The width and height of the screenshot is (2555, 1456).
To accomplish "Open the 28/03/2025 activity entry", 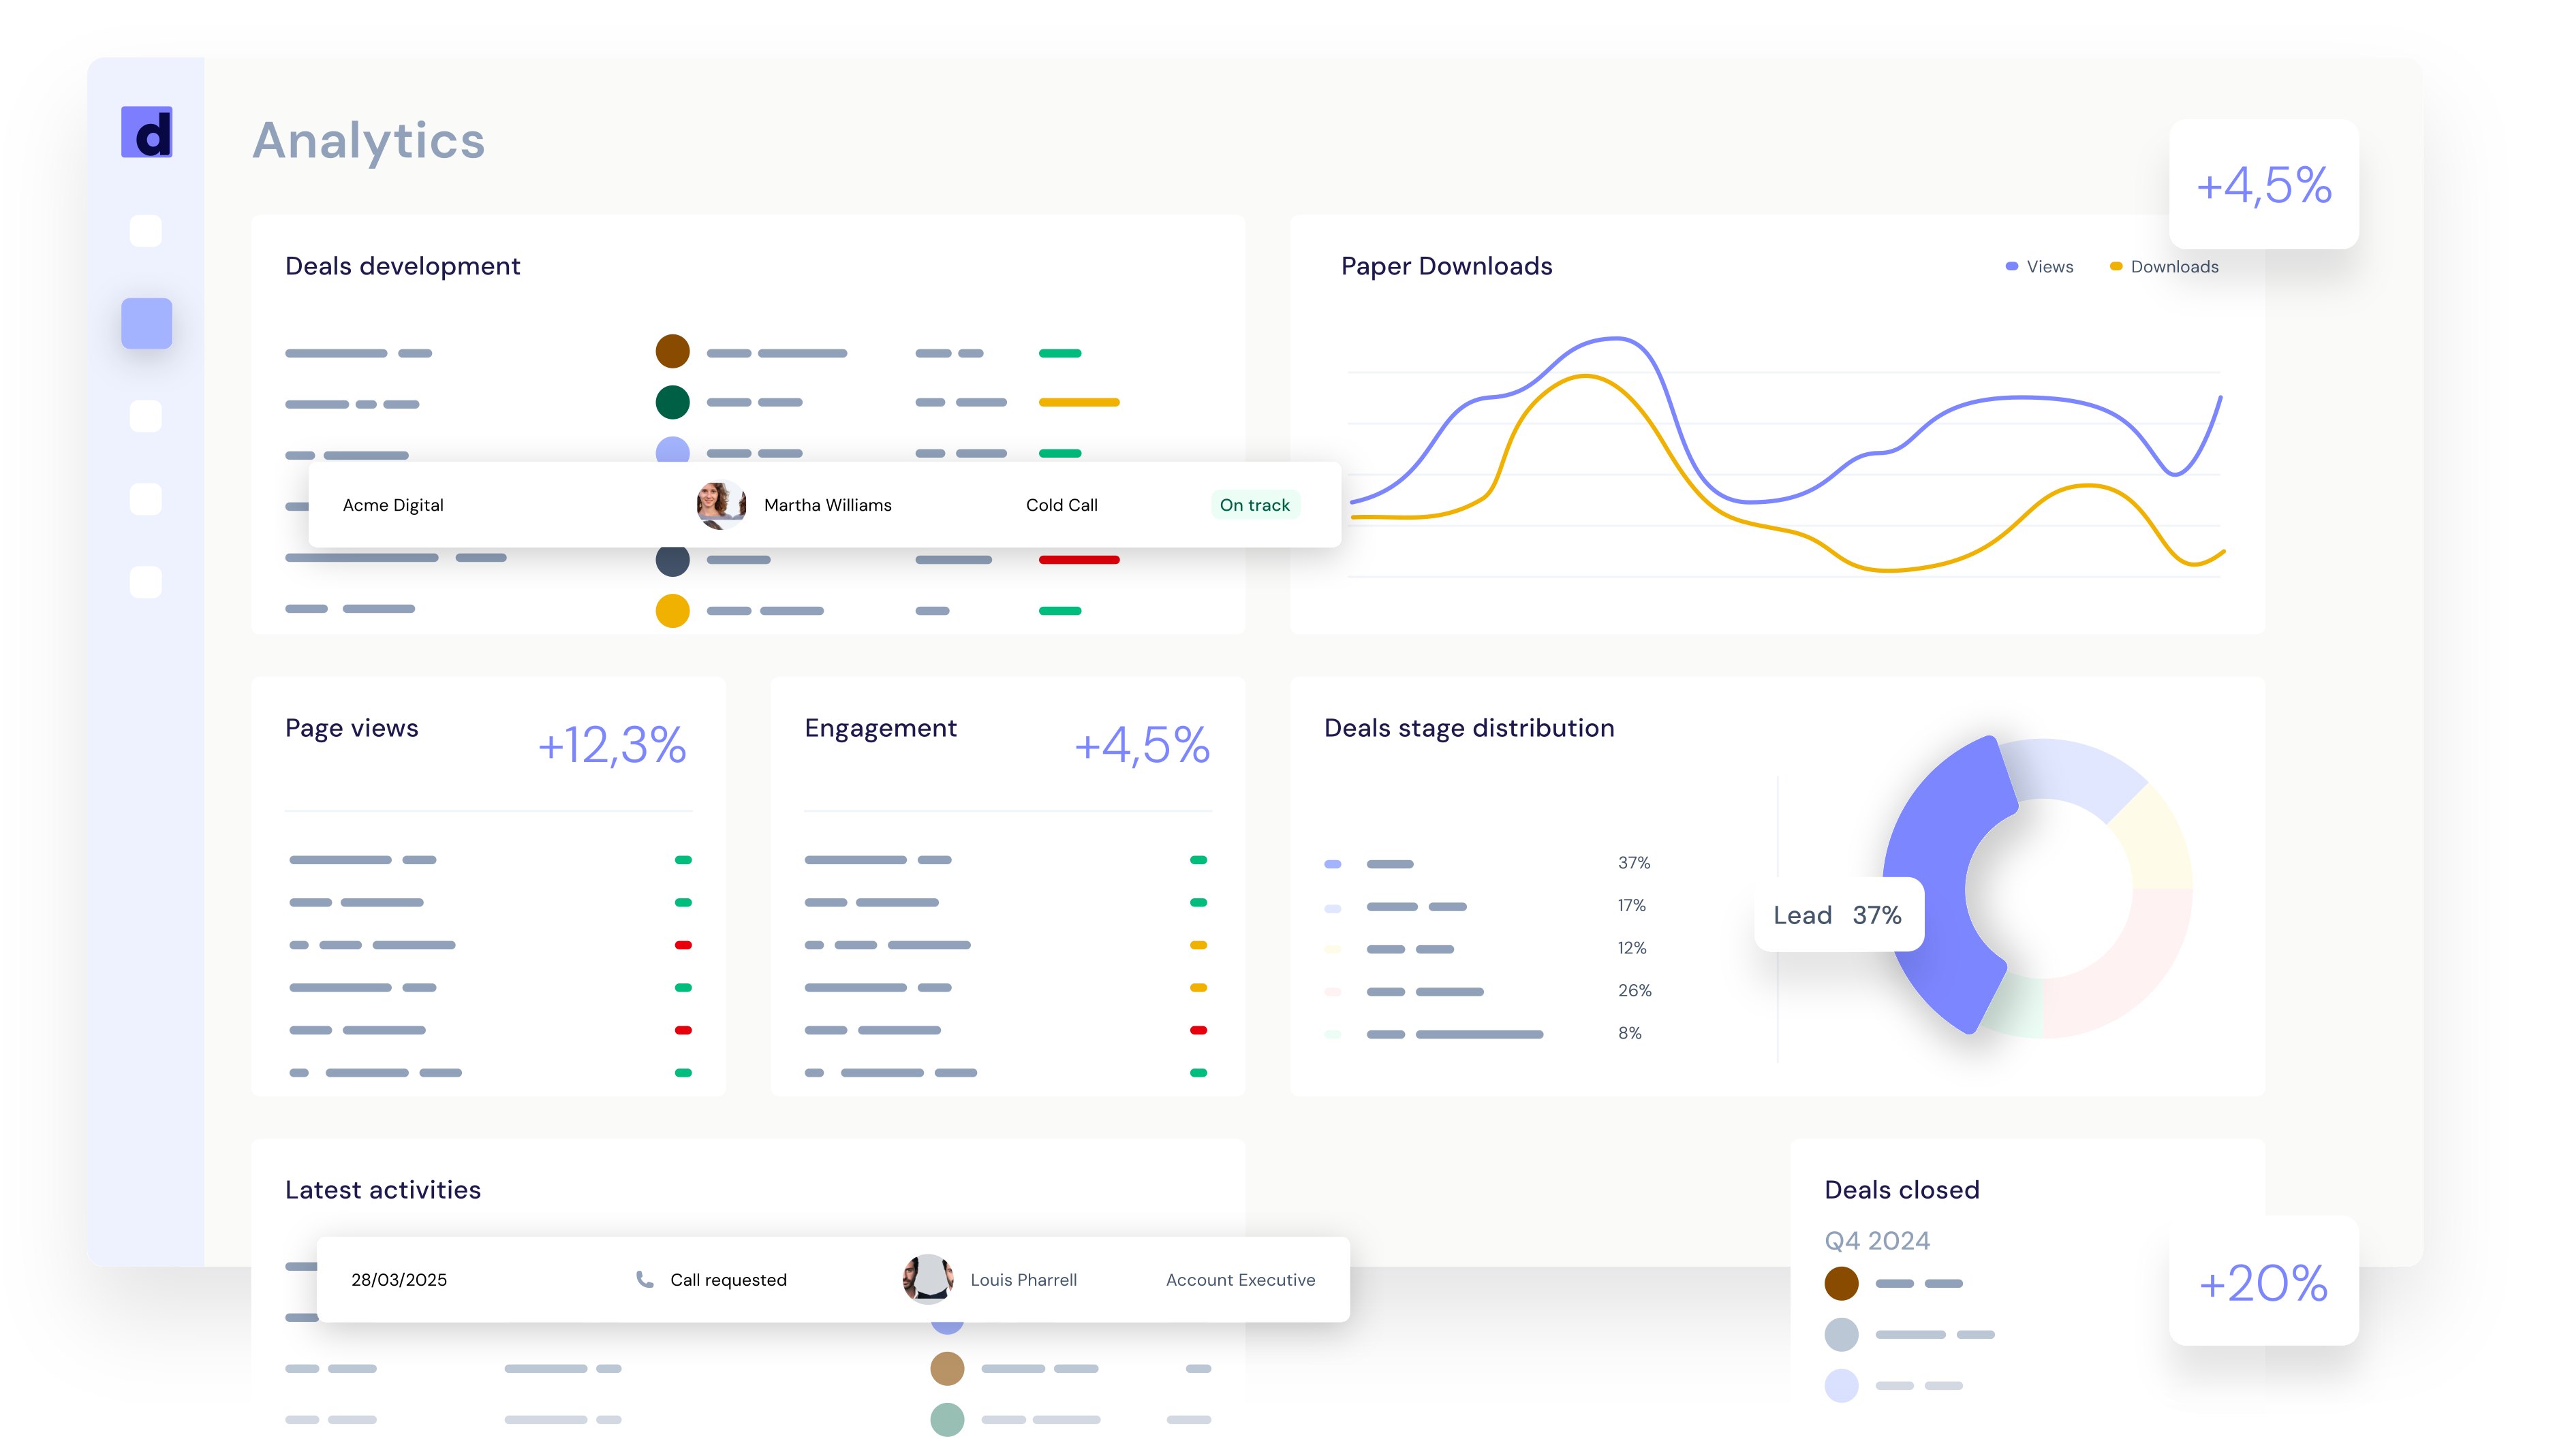I will click(399, 1280).
